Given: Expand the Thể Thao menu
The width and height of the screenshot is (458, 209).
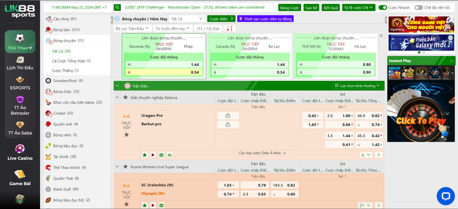Looking at the screenshot, I should pos(20,41).
